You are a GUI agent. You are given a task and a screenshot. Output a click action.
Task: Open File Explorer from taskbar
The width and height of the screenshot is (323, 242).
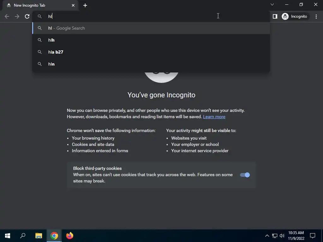38,236
